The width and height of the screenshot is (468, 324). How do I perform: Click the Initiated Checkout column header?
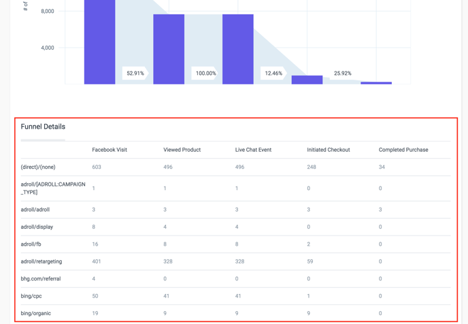(x=328, y=150)
